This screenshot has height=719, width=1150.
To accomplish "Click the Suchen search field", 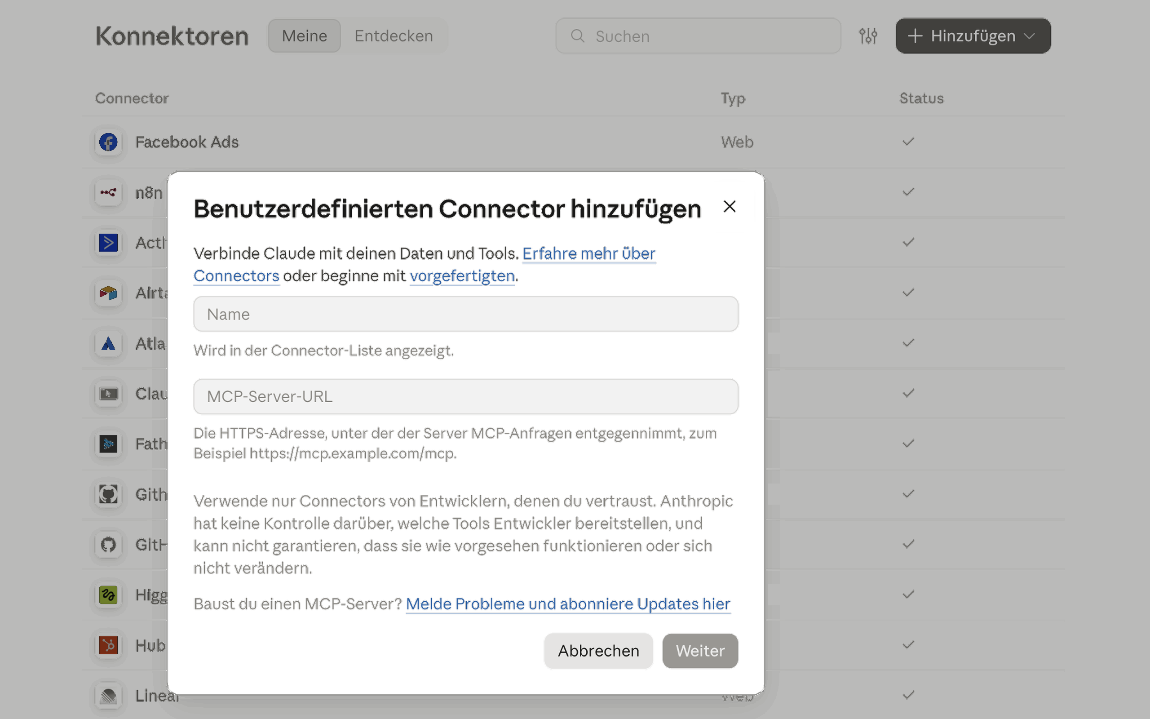I will [698, 36].
